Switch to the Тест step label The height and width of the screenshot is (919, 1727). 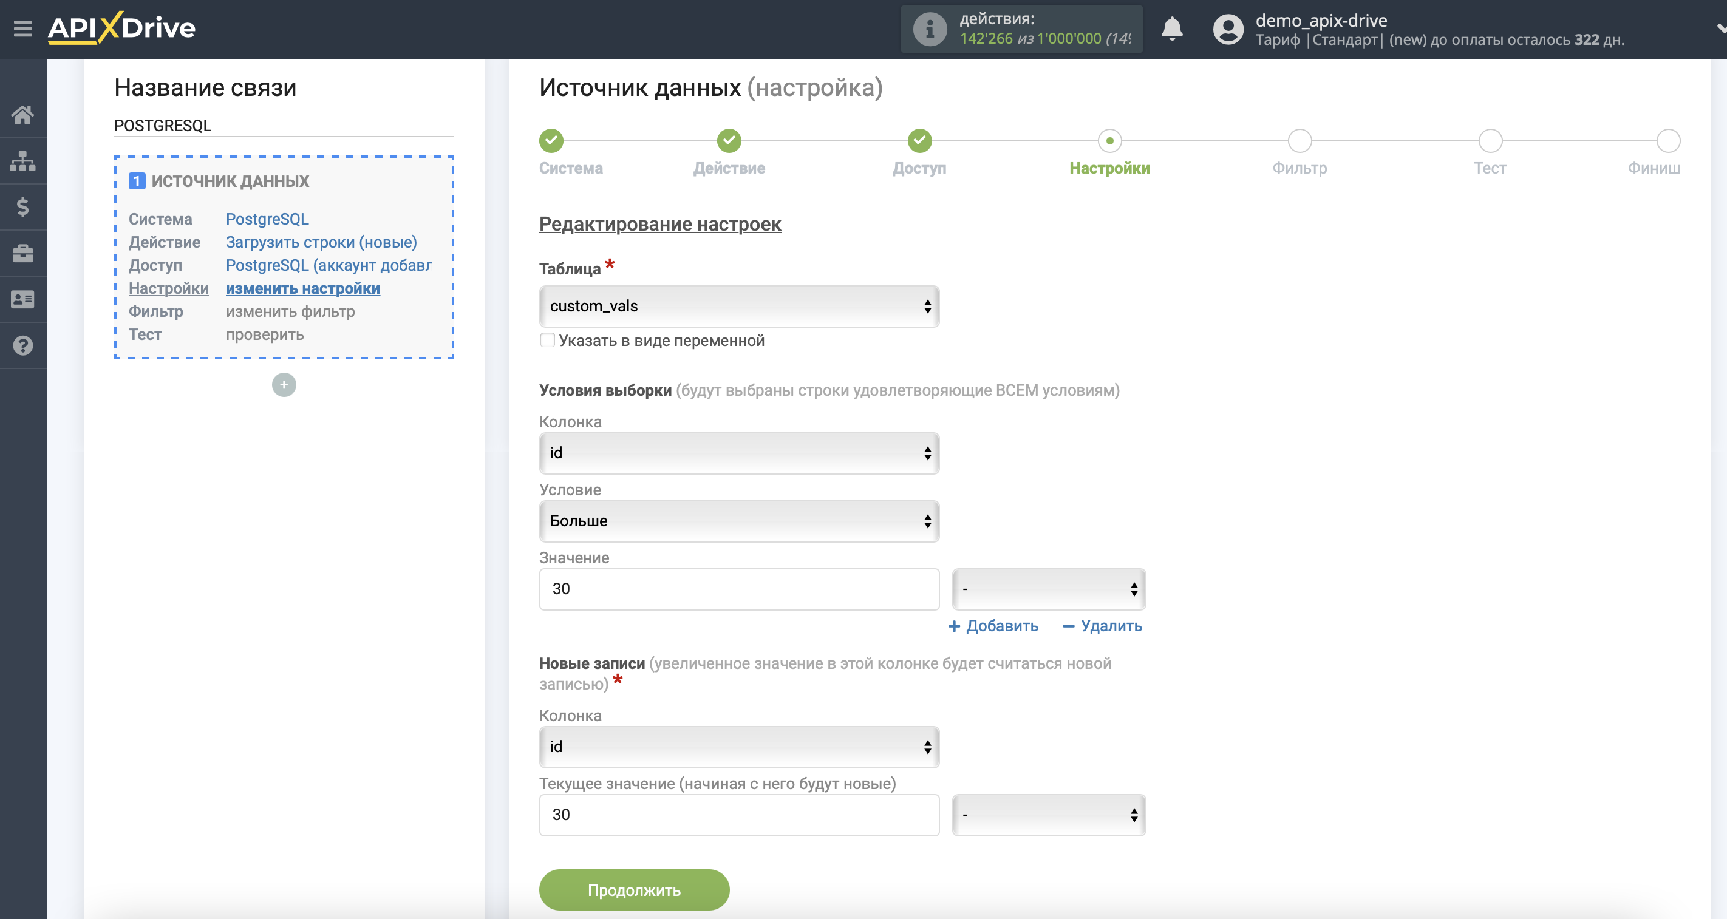tap(1490, 168)
